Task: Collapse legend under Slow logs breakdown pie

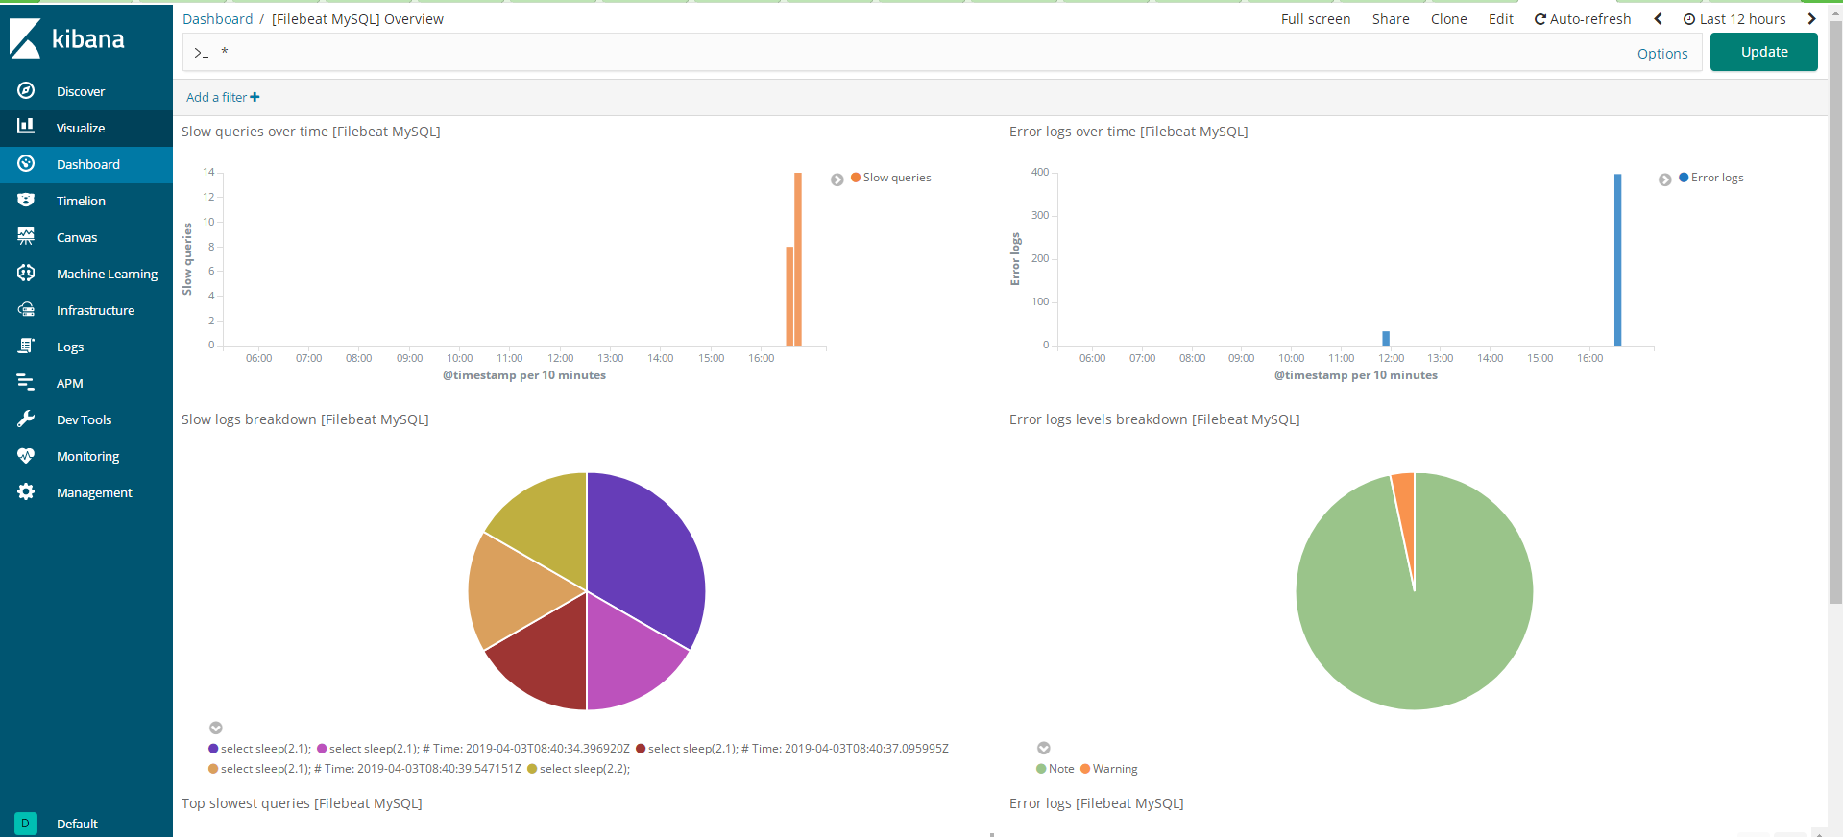Action: (x=216, y=728)
